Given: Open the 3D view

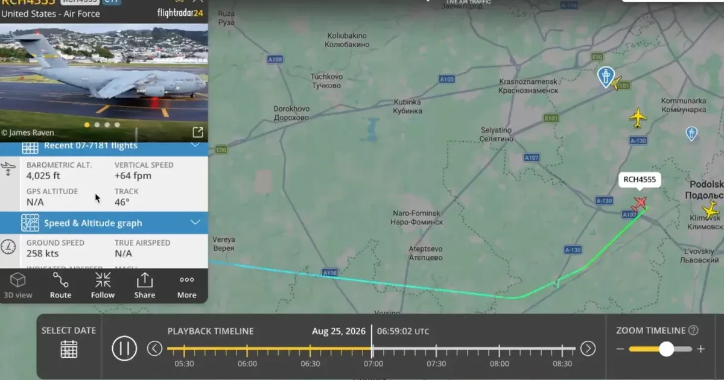Looking at the screenshot, I should click(18, 286).
